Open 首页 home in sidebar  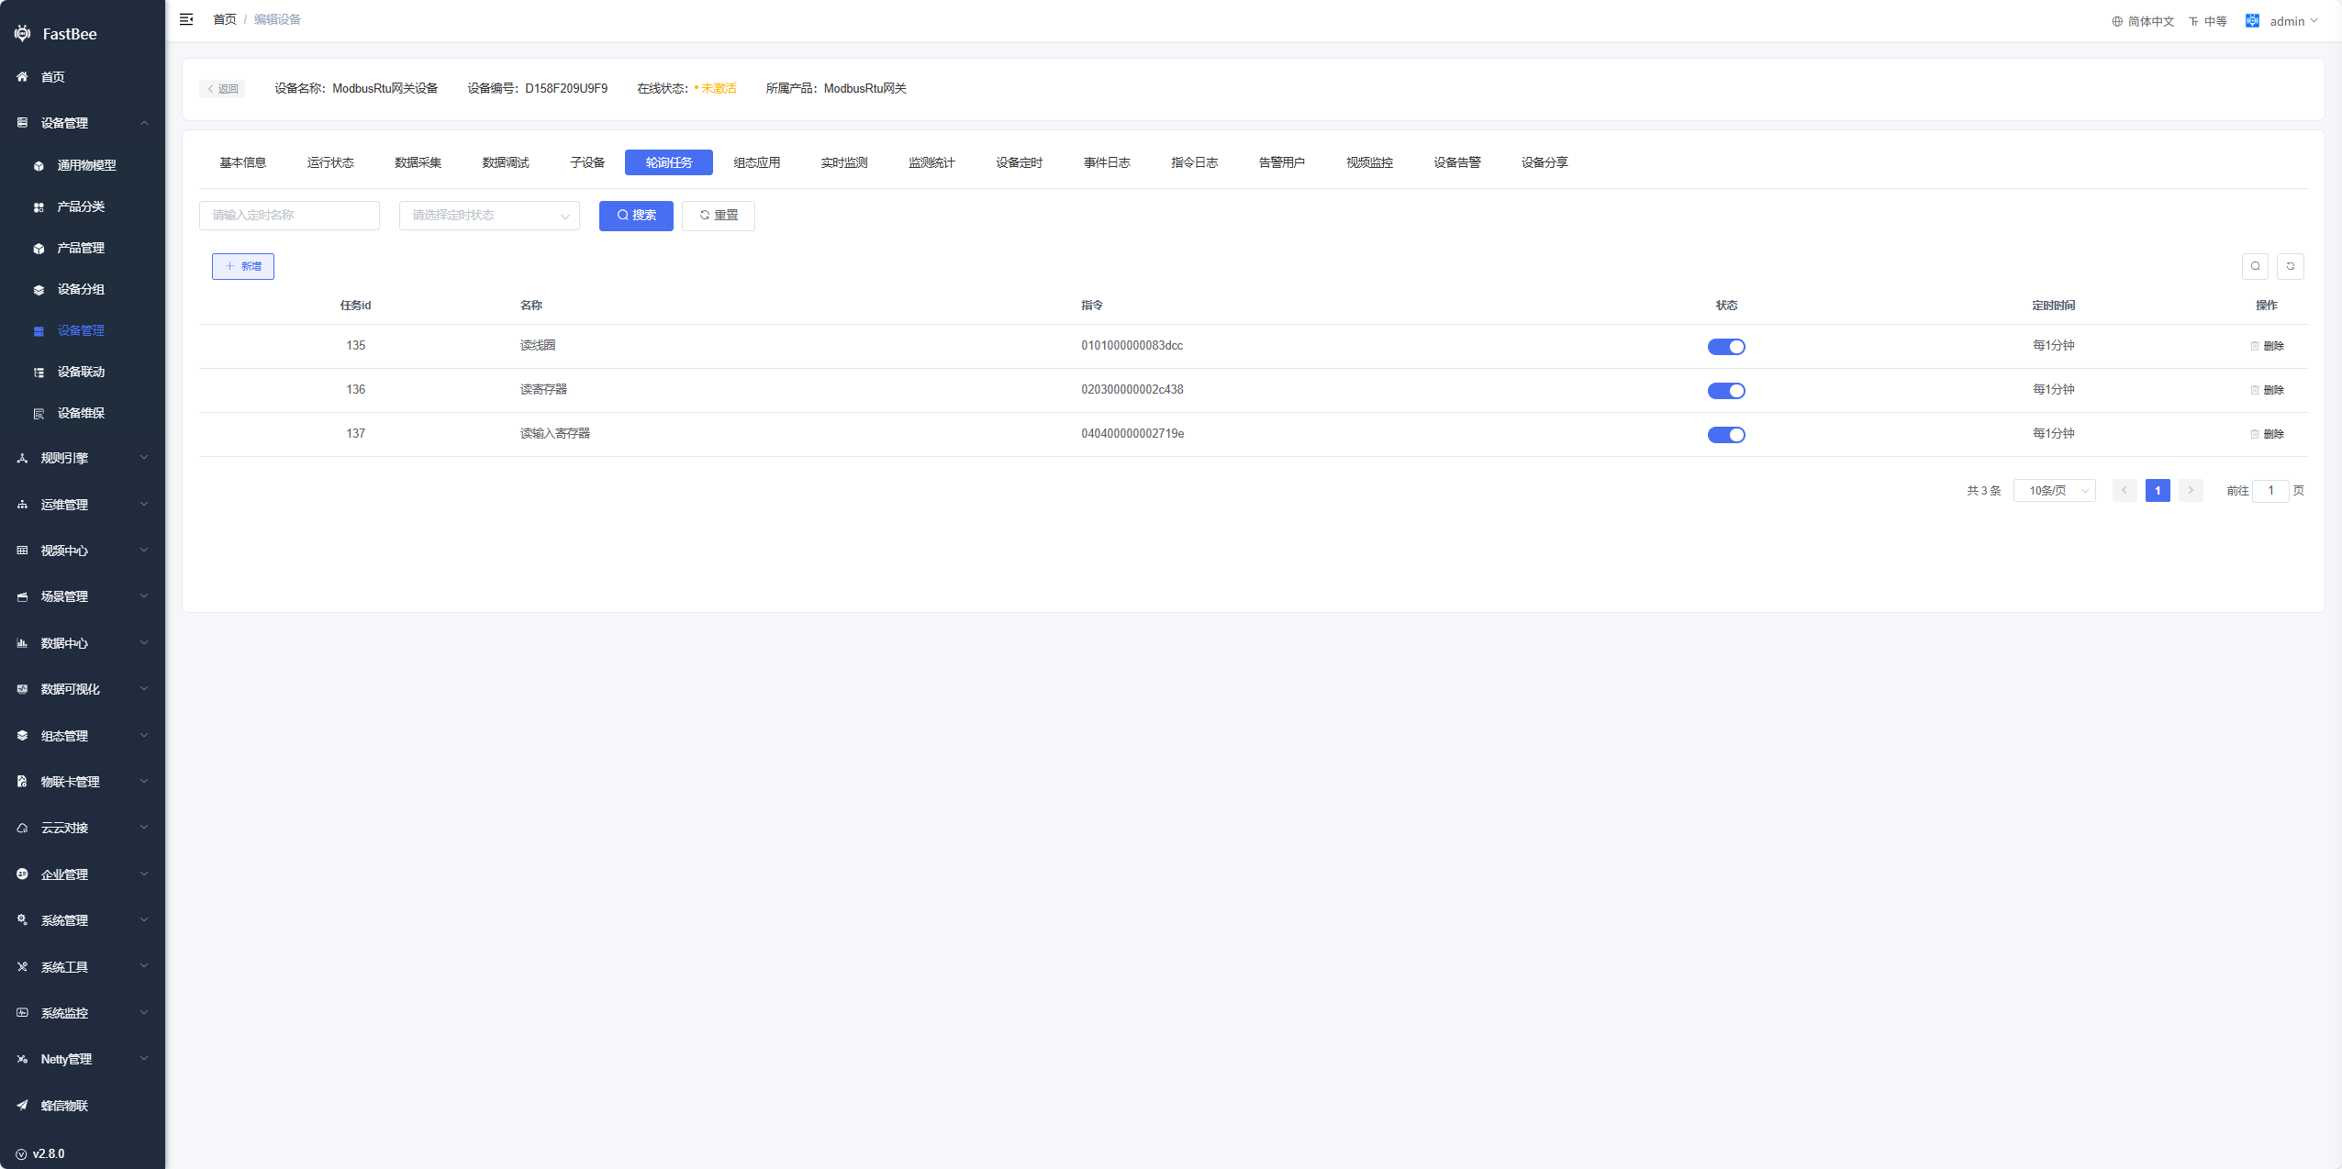click(x=53, y=77)
